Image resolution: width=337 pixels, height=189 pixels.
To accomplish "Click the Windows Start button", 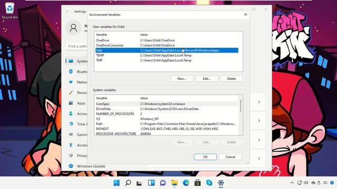I will (116, 183).
